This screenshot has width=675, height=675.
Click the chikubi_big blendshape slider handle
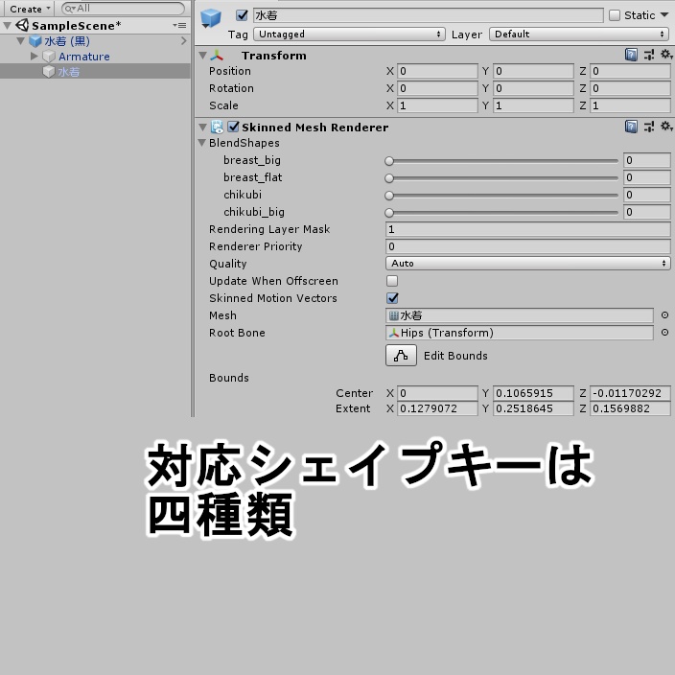tap(389, 213)
